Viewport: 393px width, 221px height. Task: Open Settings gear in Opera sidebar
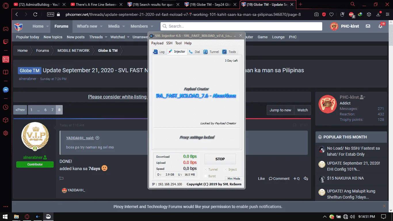[5, 133]
